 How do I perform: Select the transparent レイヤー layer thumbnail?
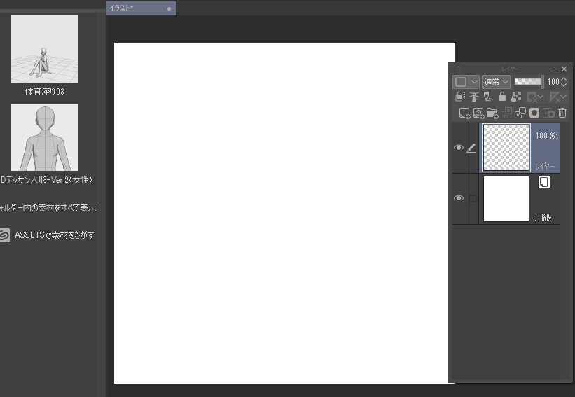point(506,147)
